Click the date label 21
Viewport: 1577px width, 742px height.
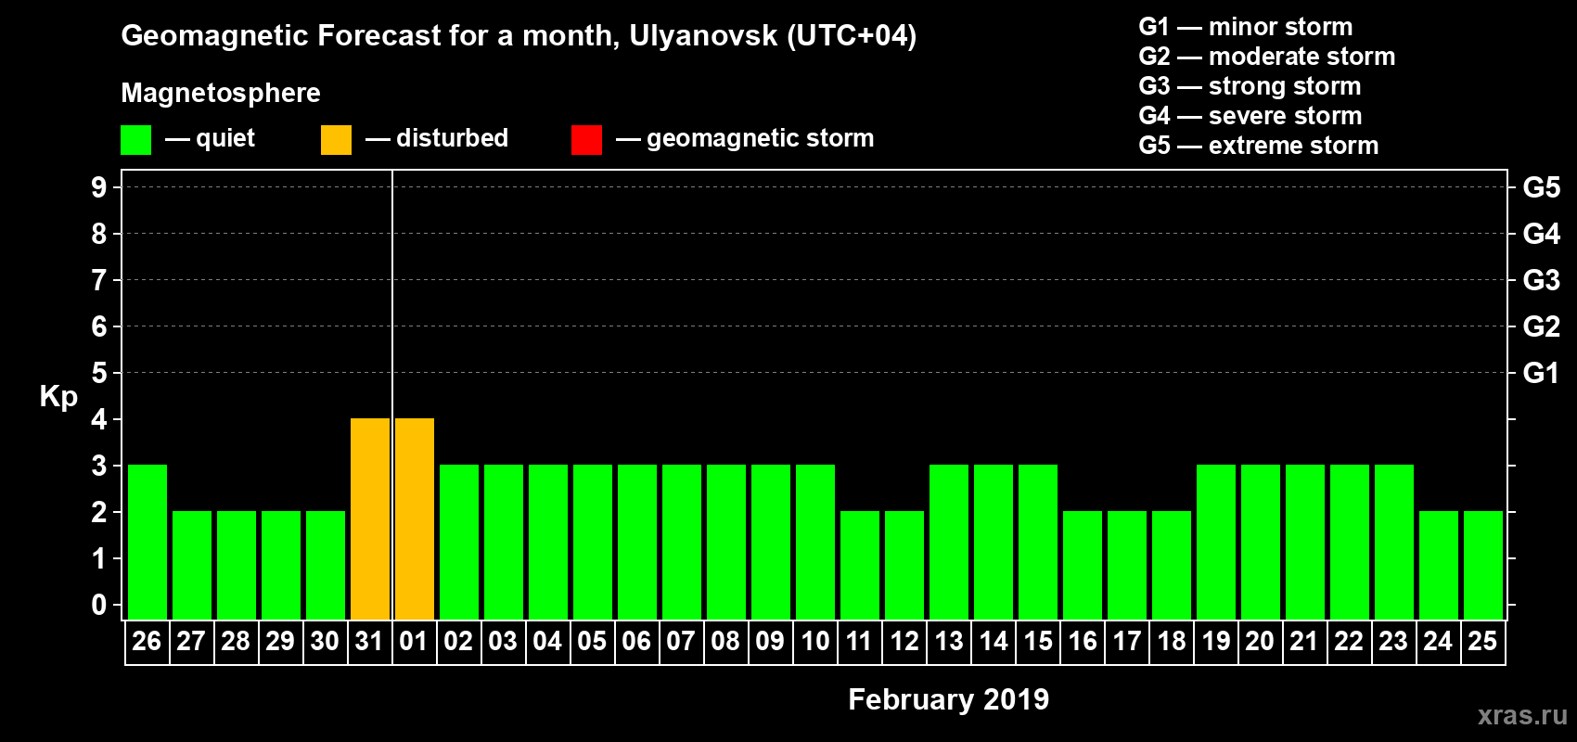pos(1304,641)
